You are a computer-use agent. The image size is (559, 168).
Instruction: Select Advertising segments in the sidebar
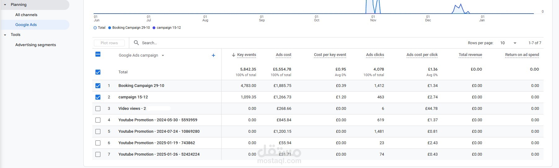(36, 45)
